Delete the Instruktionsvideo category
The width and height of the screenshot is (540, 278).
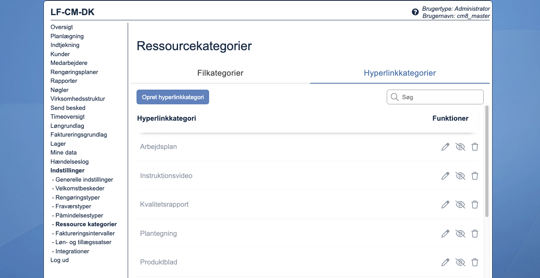pos(475,176)
